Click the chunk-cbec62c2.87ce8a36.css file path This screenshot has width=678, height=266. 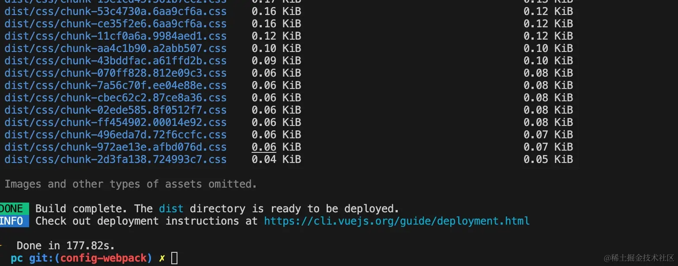(115, 98)
